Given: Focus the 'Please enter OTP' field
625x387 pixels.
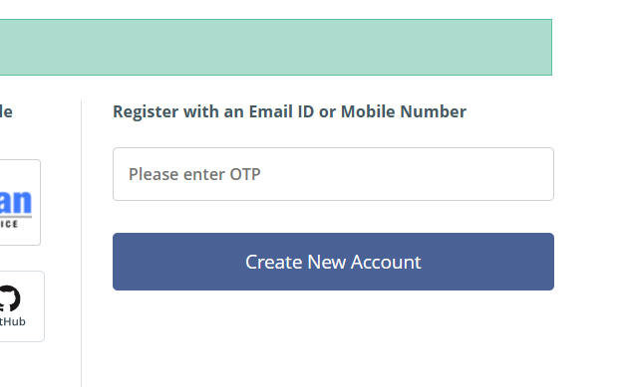Looking at the screenshot, I should click(333, 174).
